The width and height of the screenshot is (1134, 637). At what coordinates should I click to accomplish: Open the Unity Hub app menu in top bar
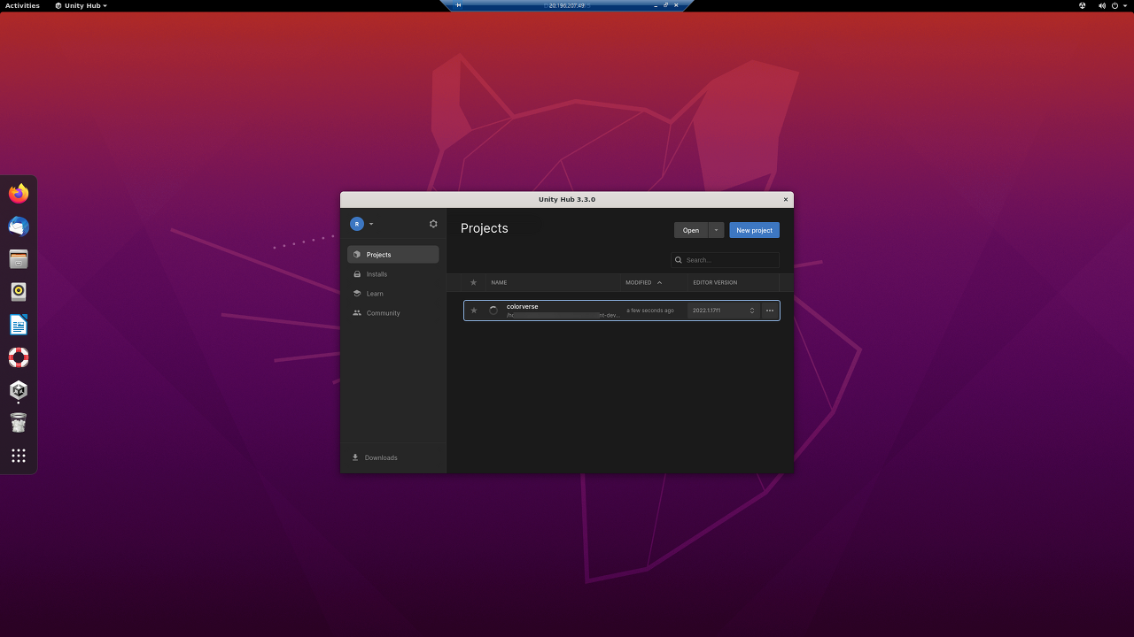(81, 5)
